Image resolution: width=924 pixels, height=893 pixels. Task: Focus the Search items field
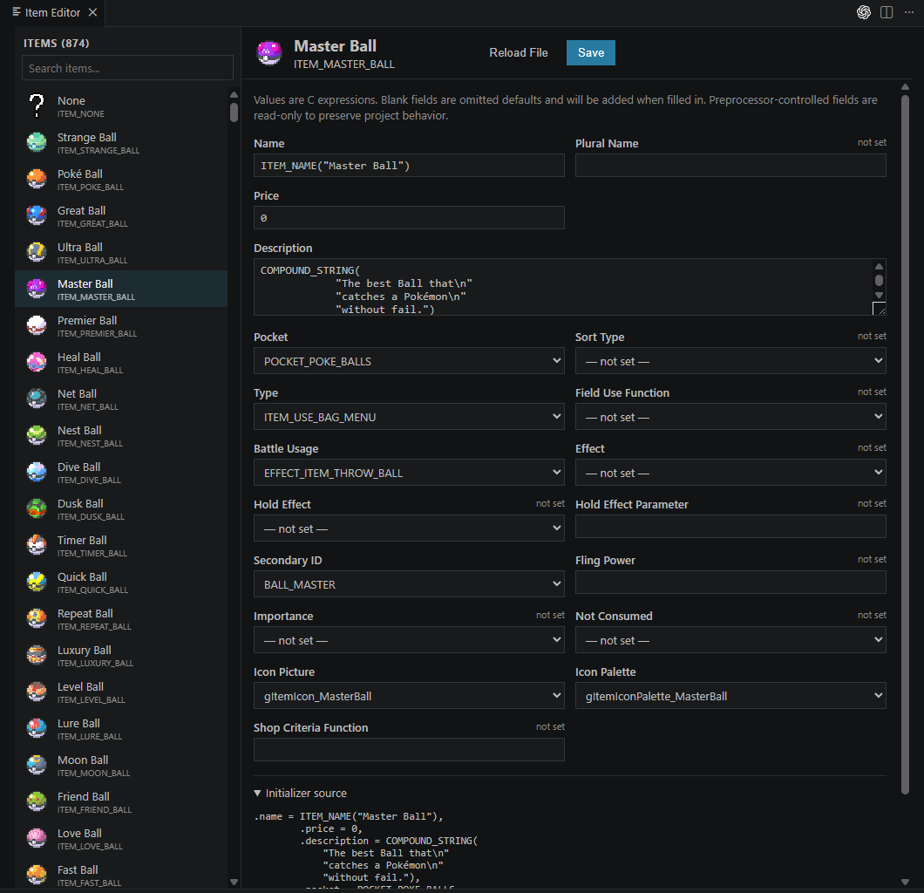click(127, 68)
